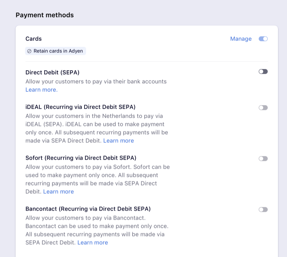Click the Sofort (Recurring via Direct Debit SEPA) title
This screenshot has width=287, height=257.
pyautogui.click(x=81, y=158)
